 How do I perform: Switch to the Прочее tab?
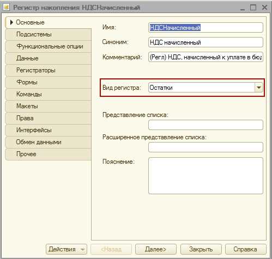click(x=49, y=154)
